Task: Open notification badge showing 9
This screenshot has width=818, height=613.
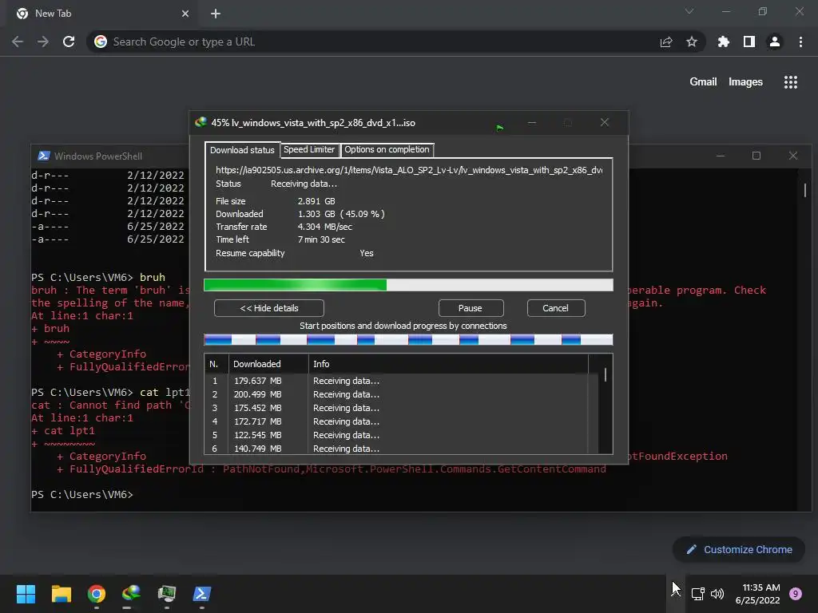Action: click(796, 594)
